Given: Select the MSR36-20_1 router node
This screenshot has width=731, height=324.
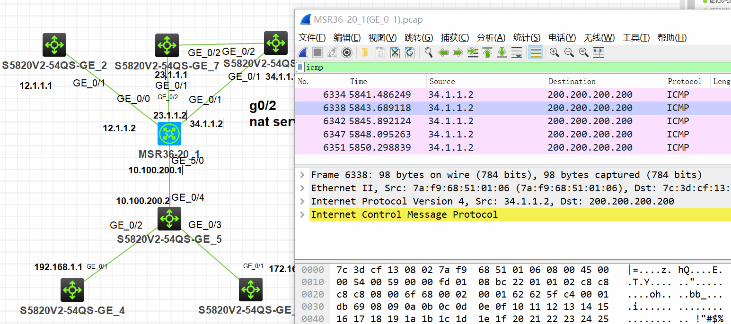Looking at the screenshot, I should tap(169, 134).
